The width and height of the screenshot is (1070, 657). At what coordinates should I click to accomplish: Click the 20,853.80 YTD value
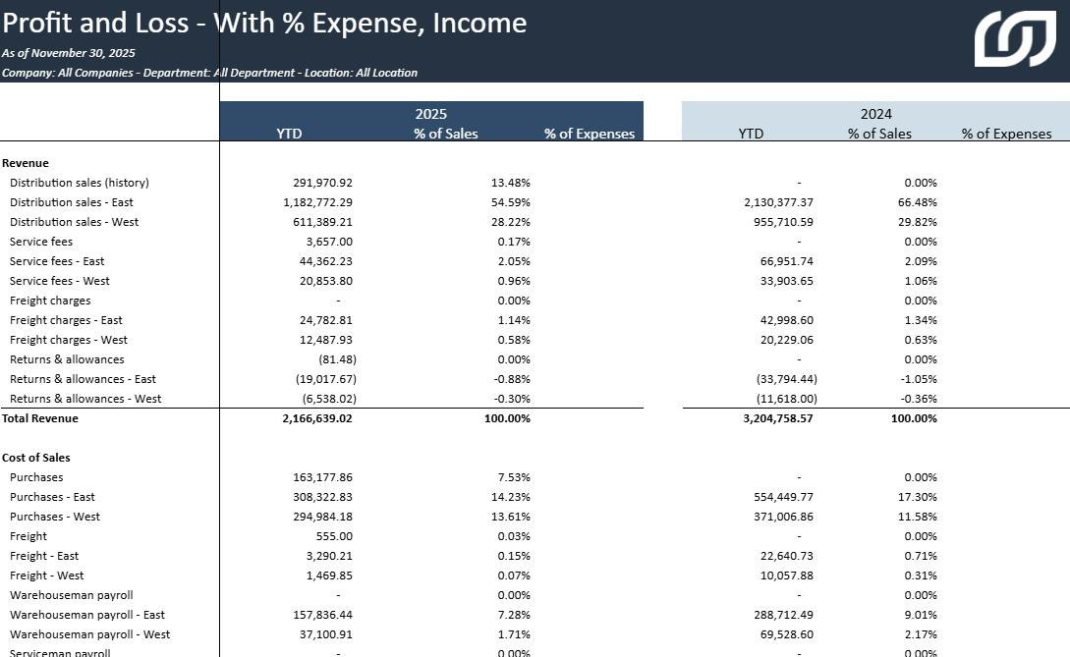[x=326, y=281]
